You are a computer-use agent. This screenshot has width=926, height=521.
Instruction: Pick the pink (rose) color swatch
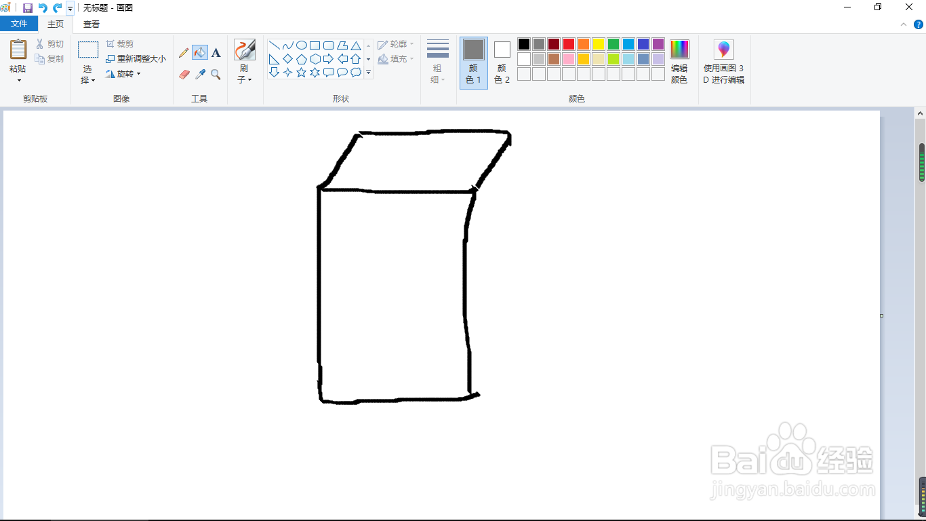(x=569, y=59)
